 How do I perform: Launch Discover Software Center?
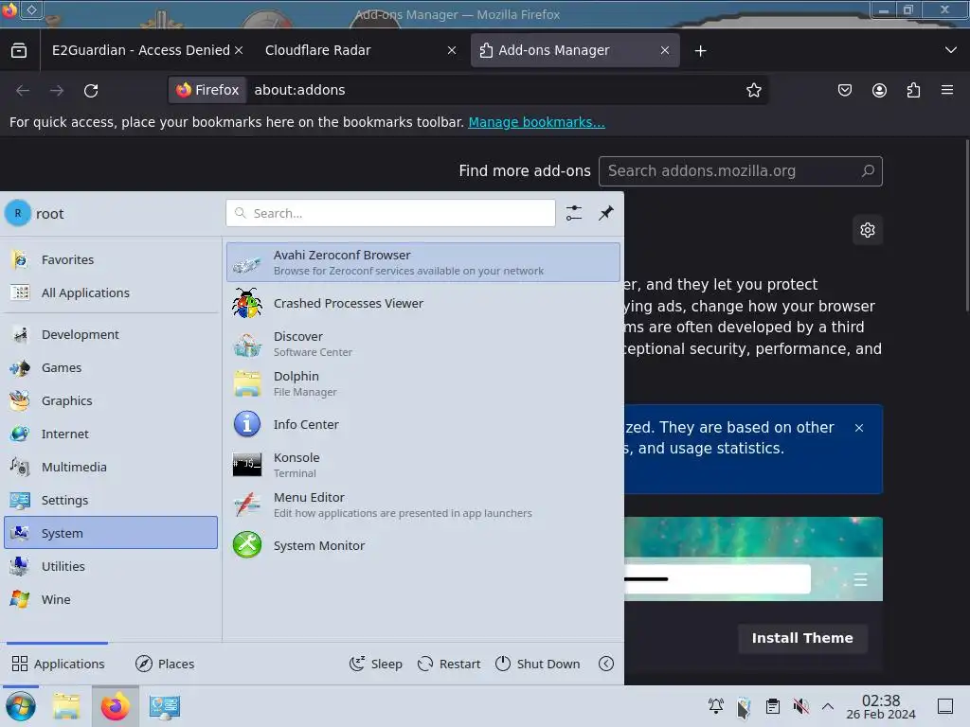423,344
